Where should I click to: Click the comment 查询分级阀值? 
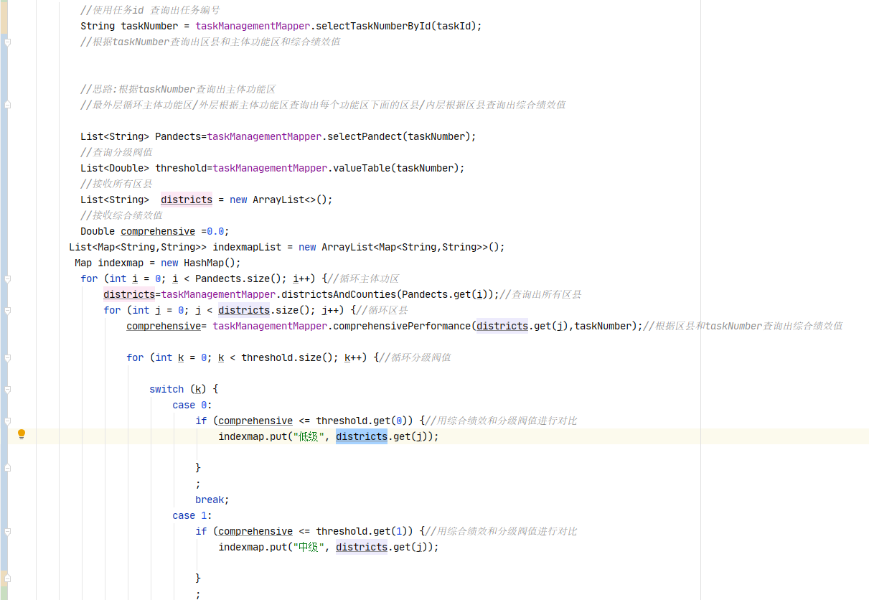[116, 152]
